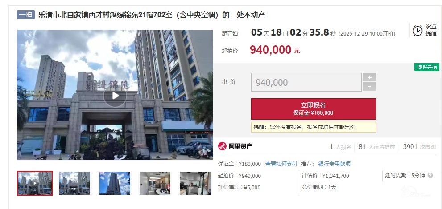Click the 一拍 tag badge
Screen dimensions: 442x209
pyautogui.click(x=26, y=15)
